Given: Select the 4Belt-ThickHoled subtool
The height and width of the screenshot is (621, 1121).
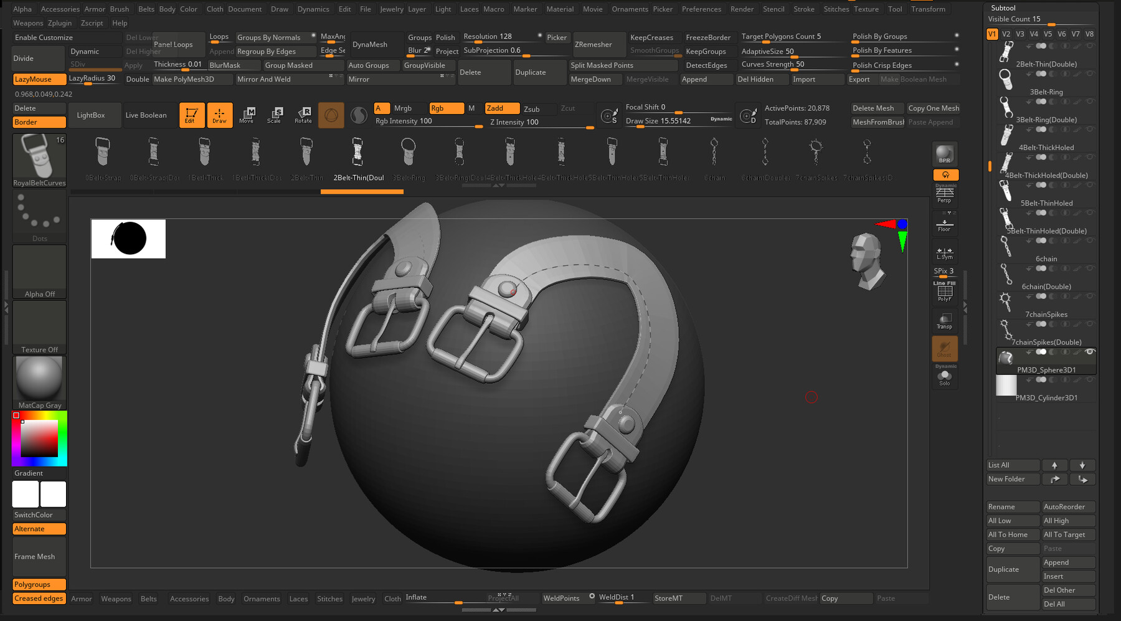Looking at the screenshot, I should tap(1046, 138).
